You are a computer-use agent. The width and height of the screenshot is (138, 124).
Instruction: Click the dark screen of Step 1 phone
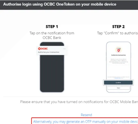click(x=52, y=73)
